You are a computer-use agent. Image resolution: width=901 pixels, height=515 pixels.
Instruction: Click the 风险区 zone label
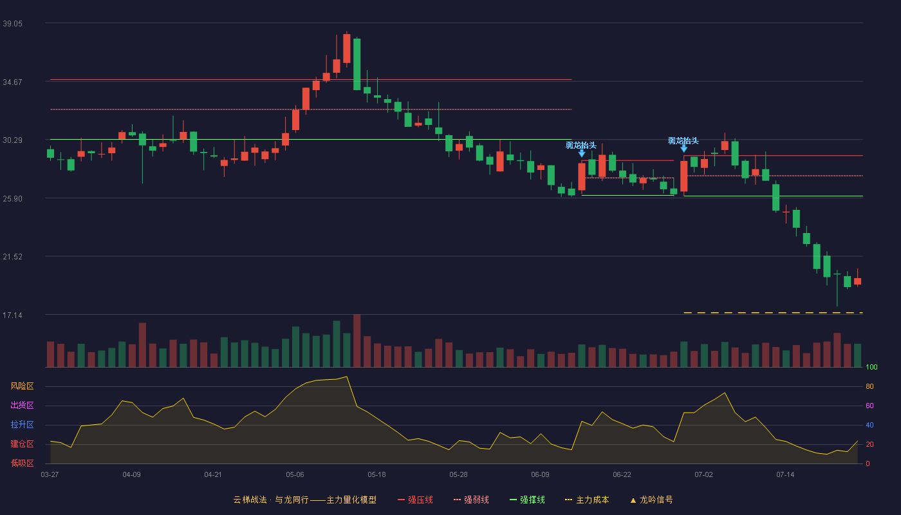pyautogui.click(x=22, y=386)
